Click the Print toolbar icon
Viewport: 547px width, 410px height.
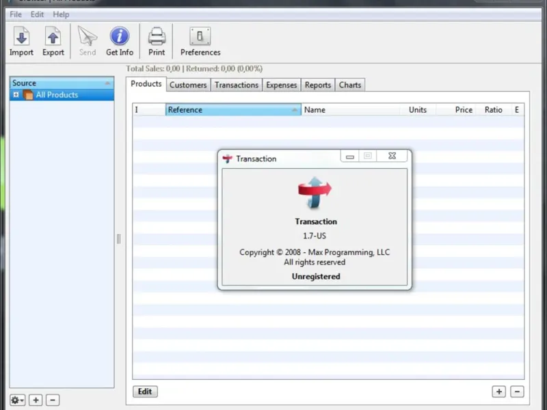click(x=157, y=36)
